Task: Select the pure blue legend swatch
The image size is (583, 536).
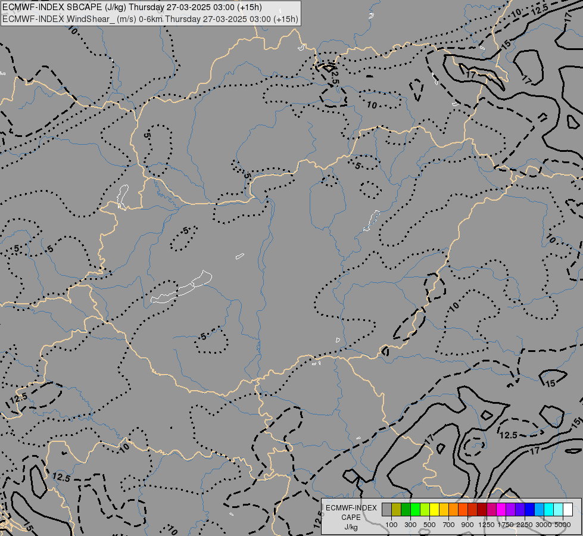Action: pyautogui.click(x=530, y=509)
